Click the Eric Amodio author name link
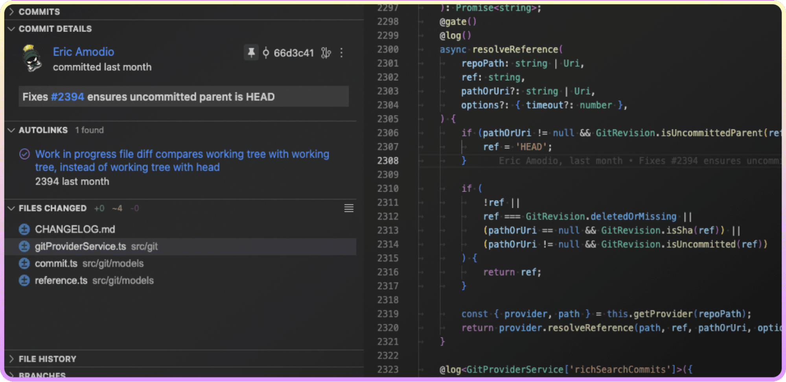 83,52
